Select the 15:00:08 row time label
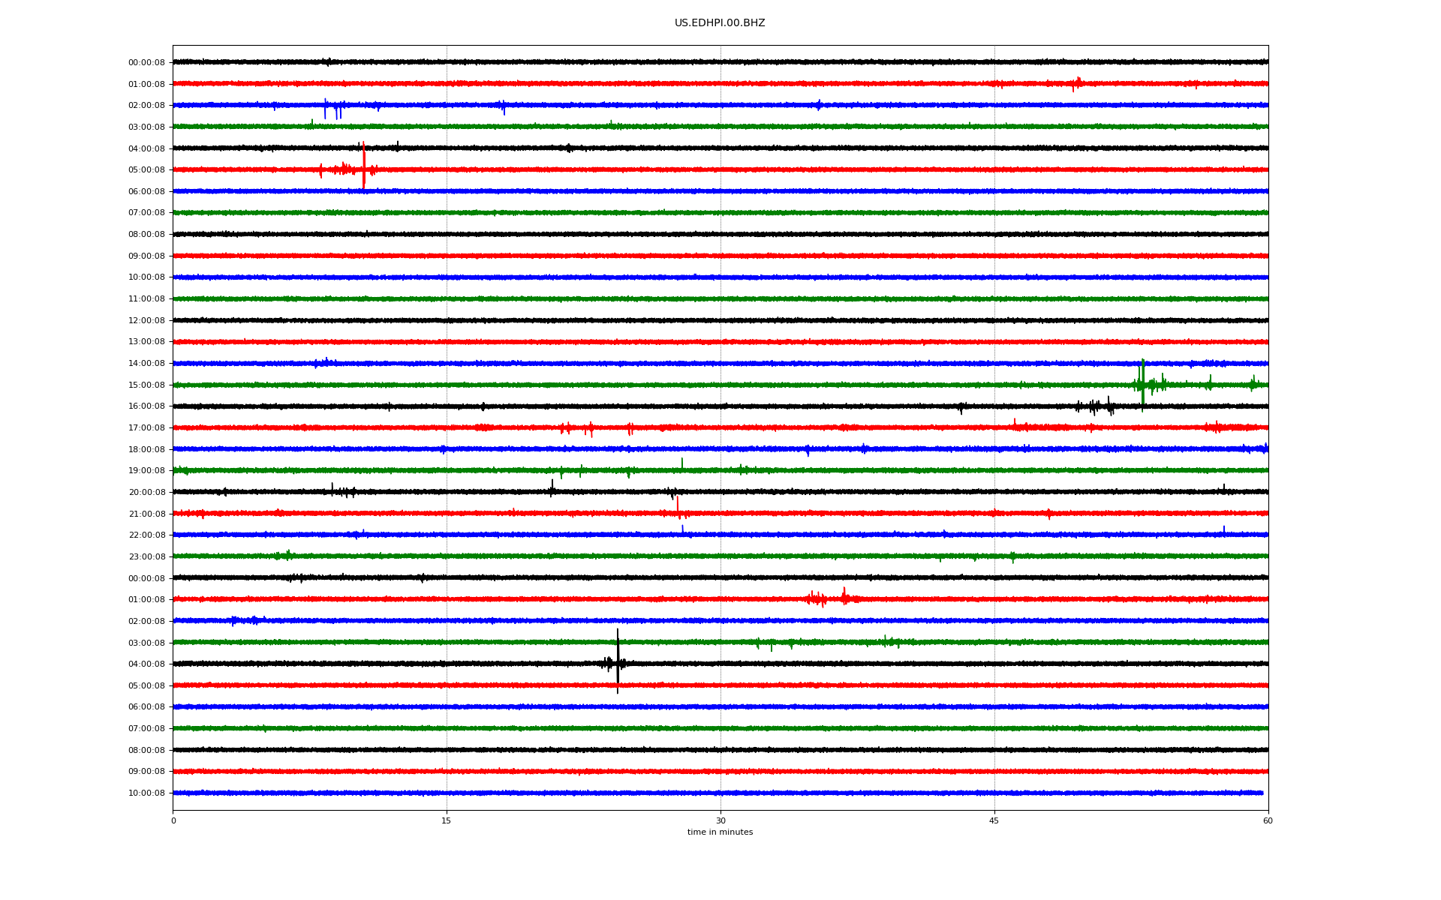The width and height of the screenshot is (1441, 900). [x=146, y=385]
